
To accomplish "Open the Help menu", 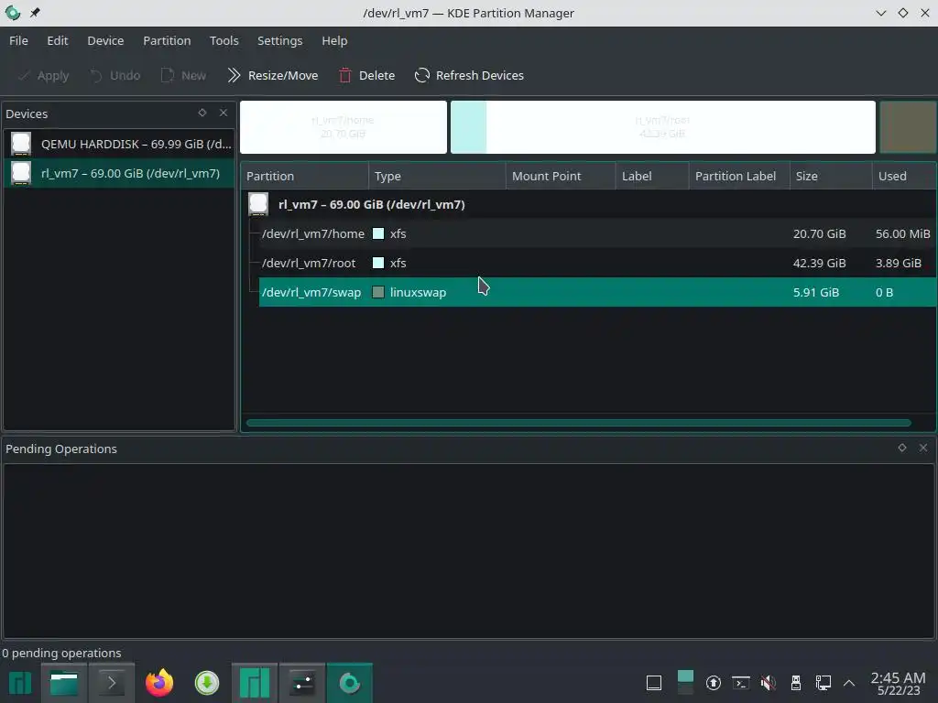I will point(334,40).
